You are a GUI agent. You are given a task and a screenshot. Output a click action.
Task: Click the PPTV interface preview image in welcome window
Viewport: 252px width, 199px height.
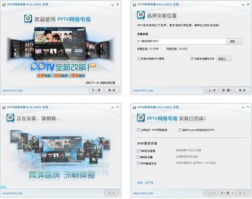pos(60,44)
